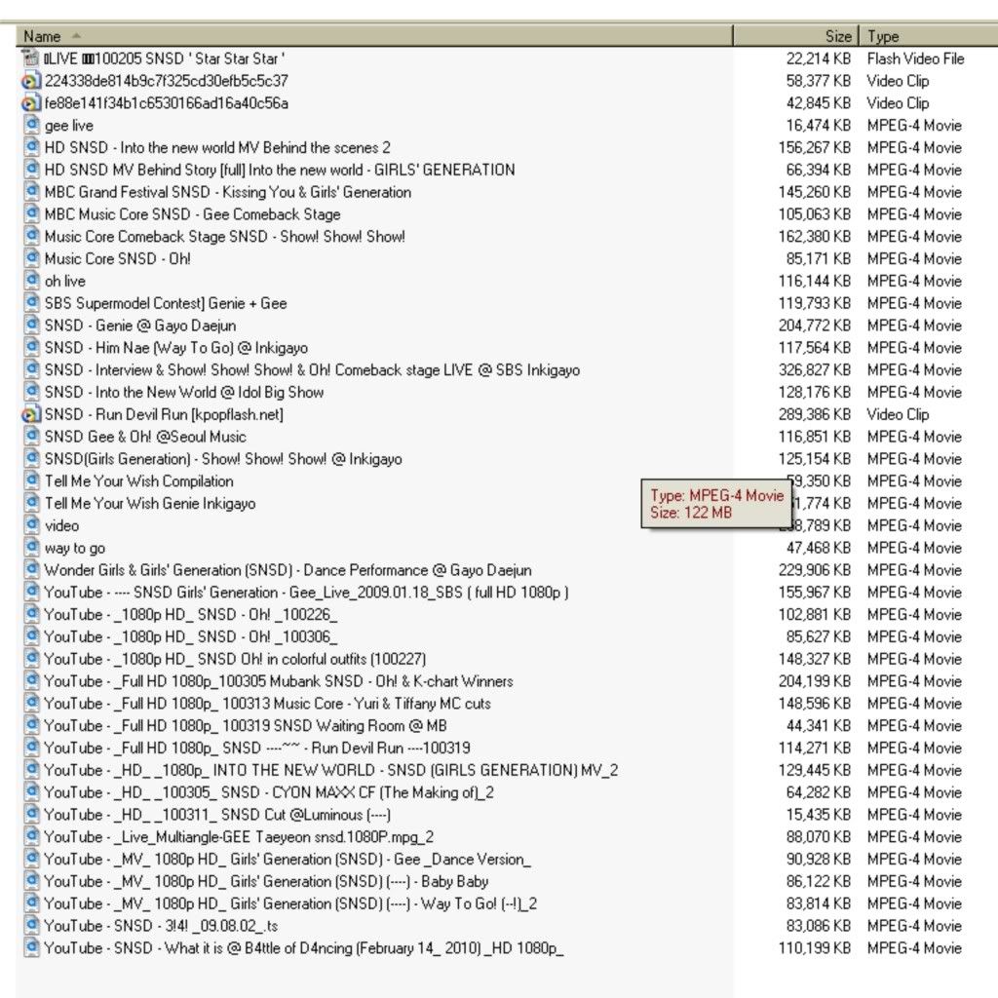The width and height of the screenshot is (998, 998).
Task: Select '100305 Mubank SNSD - Oh! & K-chart Winners' file
Action: coord(279,681)
